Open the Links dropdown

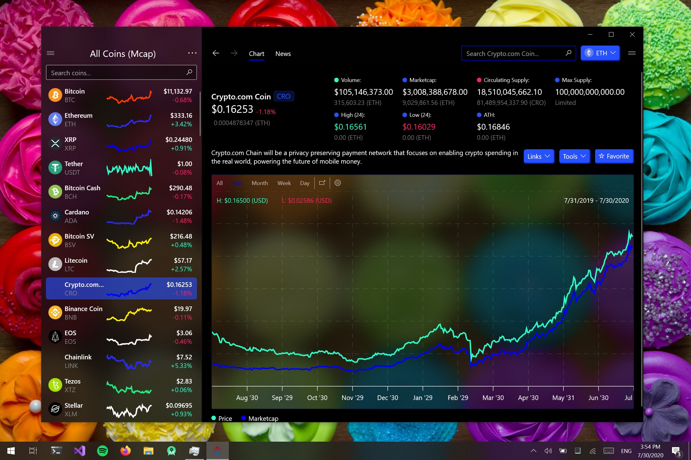pyautogui.click(x=538, y=156)
